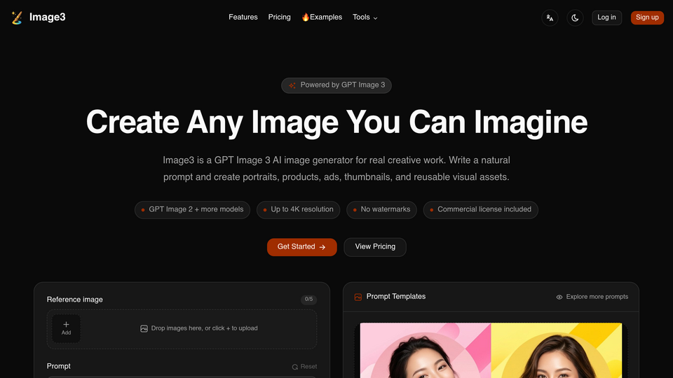Open the language translation switcher
673x378 pixels.
[x=550, y=18]
